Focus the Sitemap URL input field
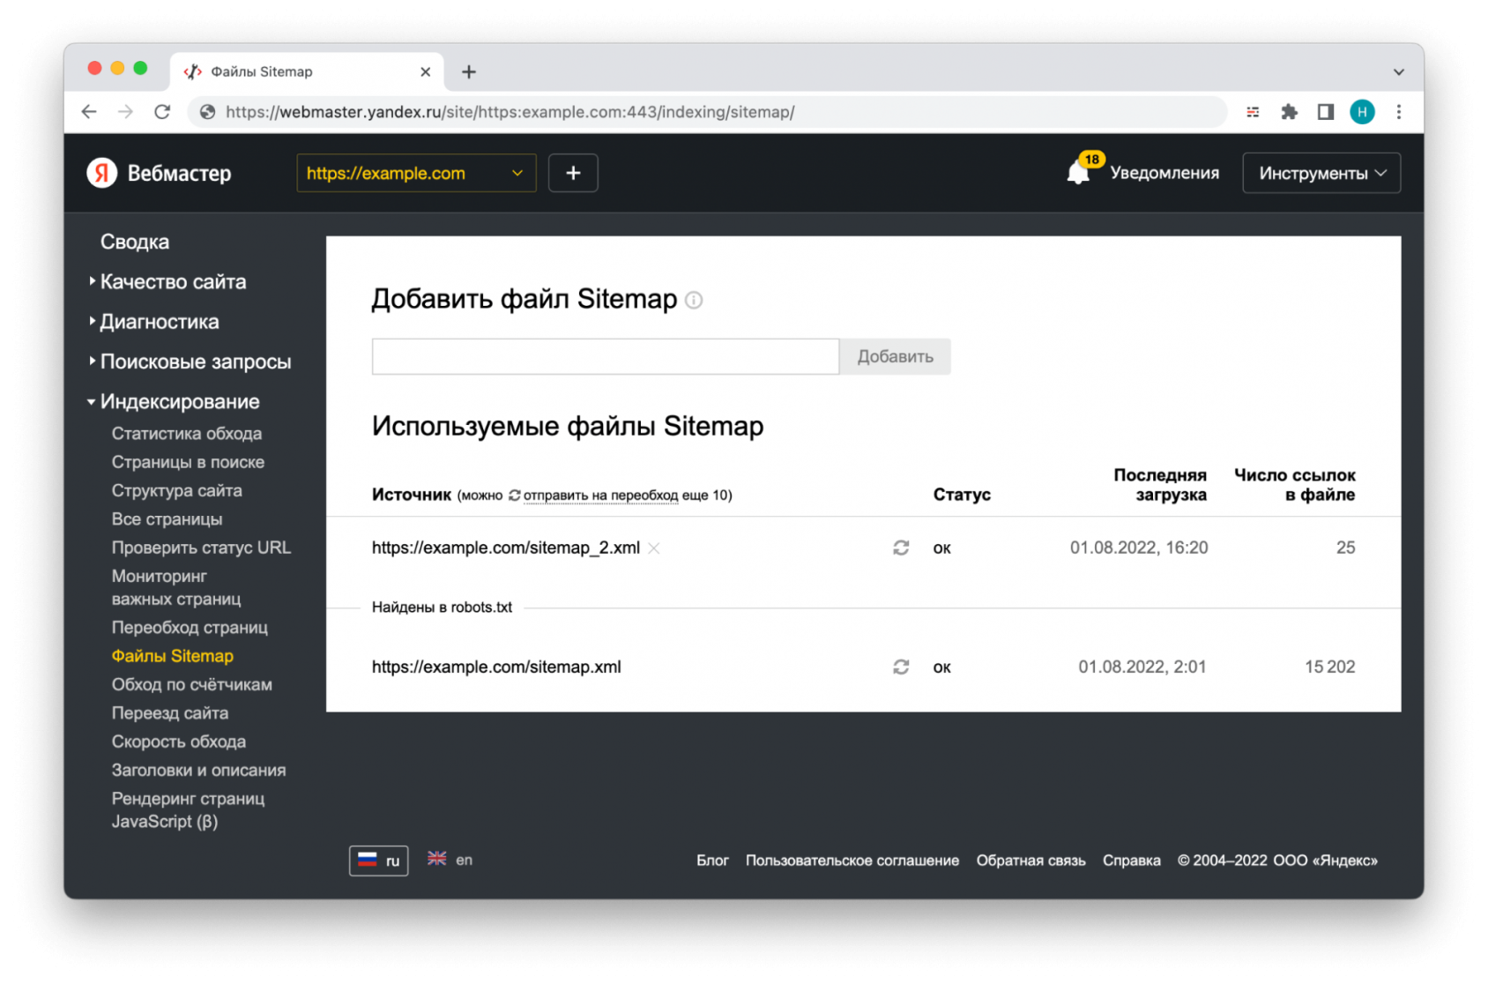The image size is (1488, 984). pyautogui.click(x=606, y=356)
